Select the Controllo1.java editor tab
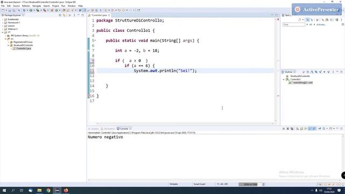The width and height of the screenshot is (345, 194). click(x=99, y=15)
